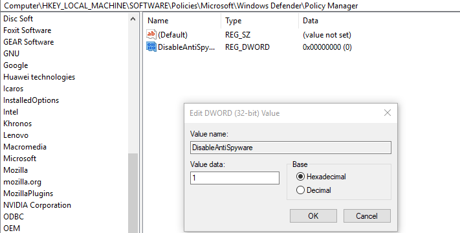Click the DisableAntiSpyware DWORD value icon
Image resolution: width=460 pixels, height=233 pixels.
(151, 47)
